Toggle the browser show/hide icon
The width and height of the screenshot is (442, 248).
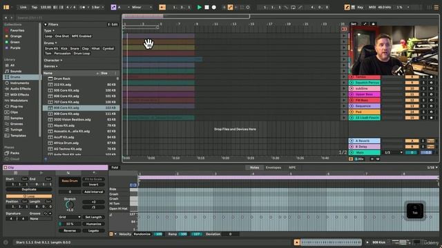pos(6,8)
